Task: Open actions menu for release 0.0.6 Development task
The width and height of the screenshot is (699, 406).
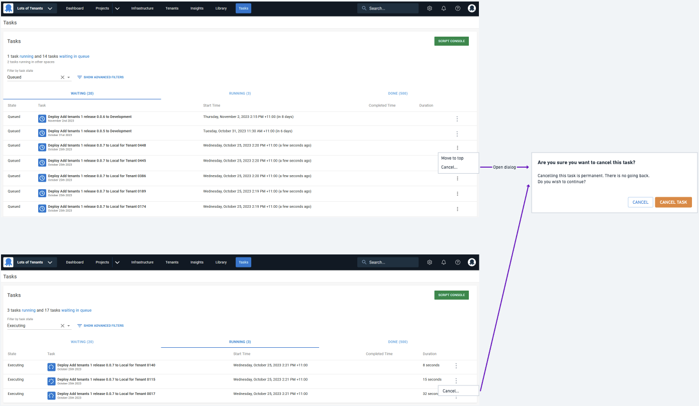Action: click(x=457, y=119)
